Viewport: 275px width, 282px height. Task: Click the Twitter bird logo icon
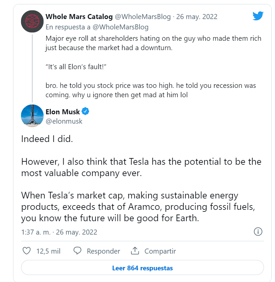(x=258, y=16)
